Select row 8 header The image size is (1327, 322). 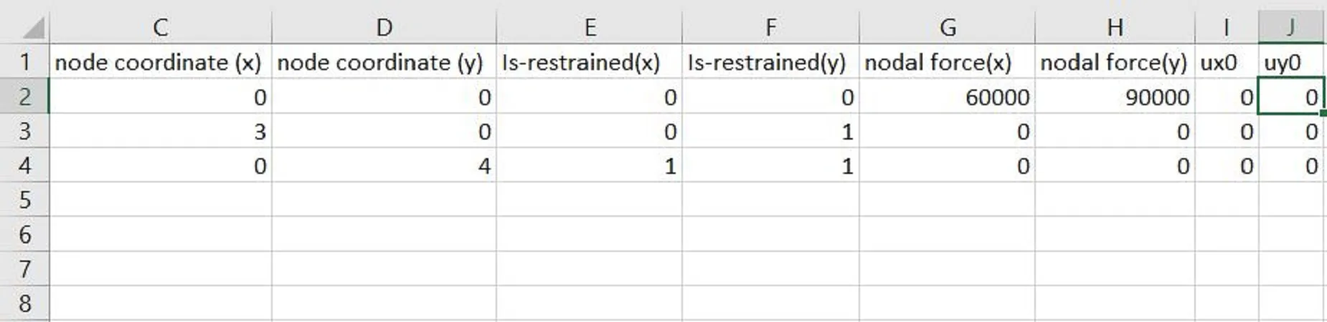coord(24,303)
